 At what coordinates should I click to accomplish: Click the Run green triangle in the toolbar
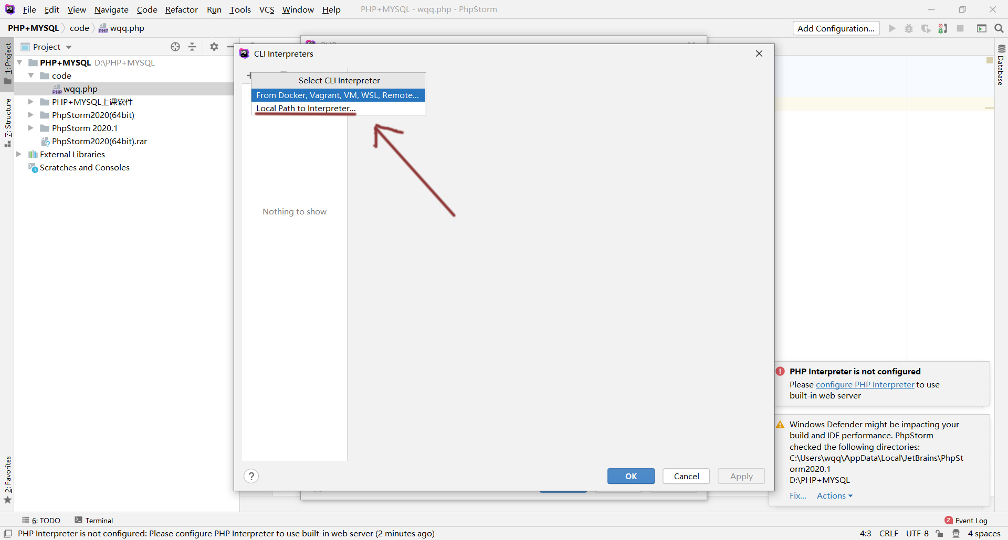tap(892, 28)
